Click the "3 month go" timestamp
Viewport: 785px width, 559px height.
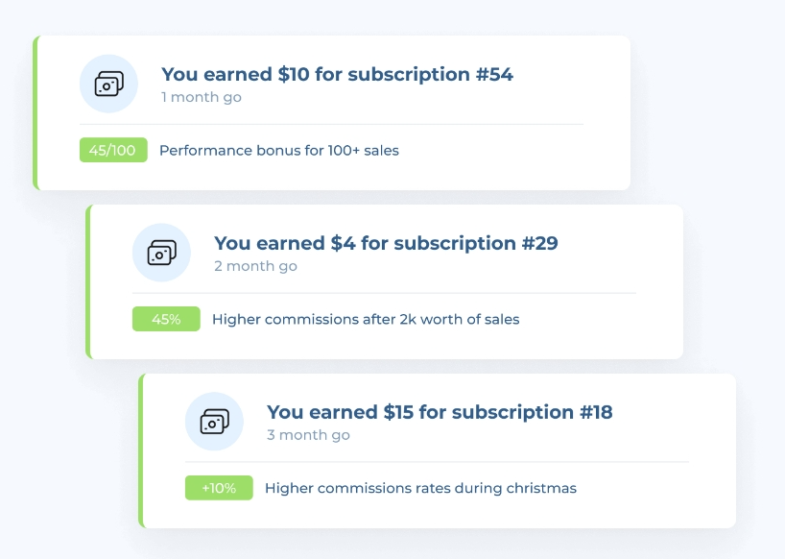[308, 435]
